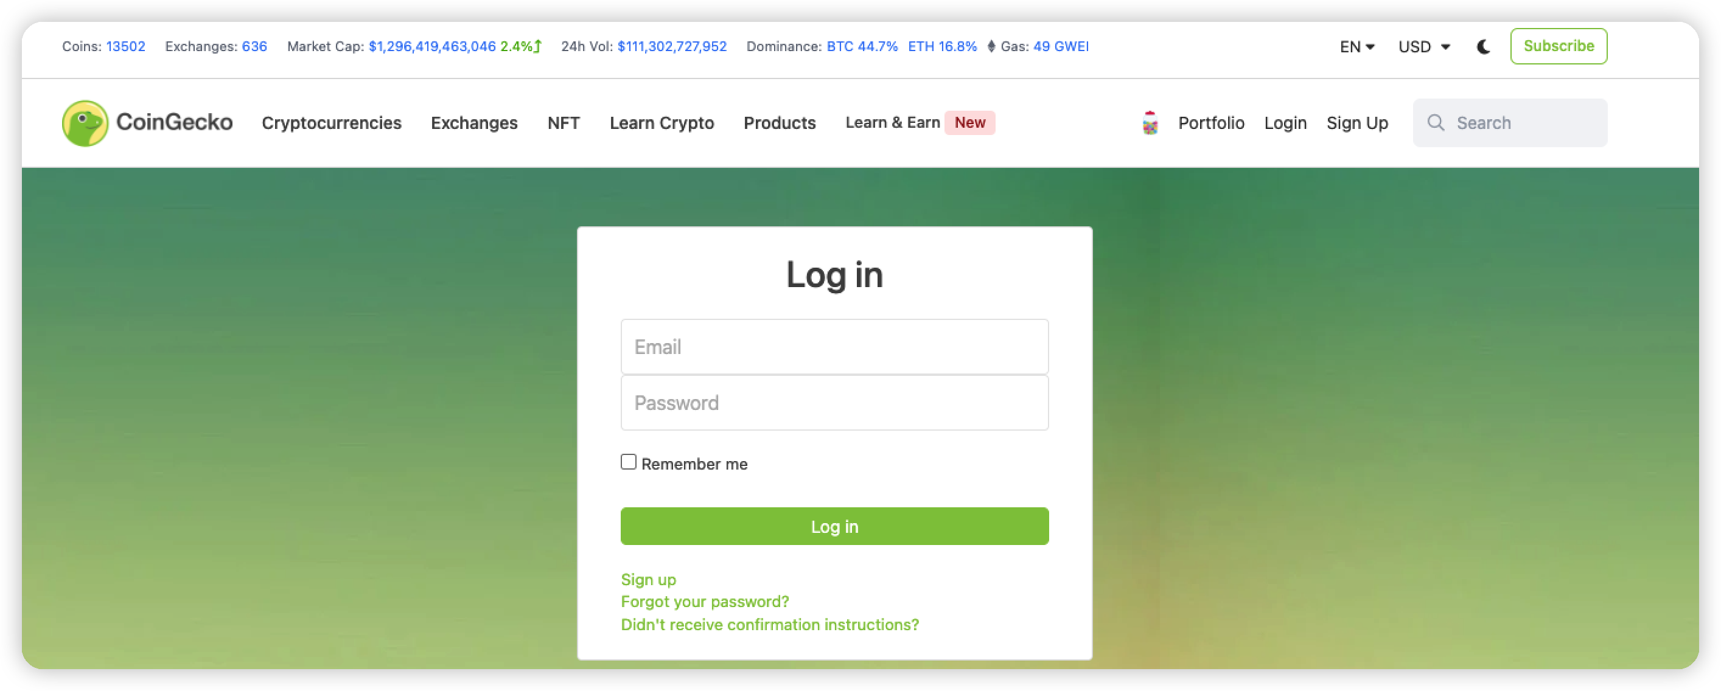Open the Learn & Earn menu tab

click(892, 120)
